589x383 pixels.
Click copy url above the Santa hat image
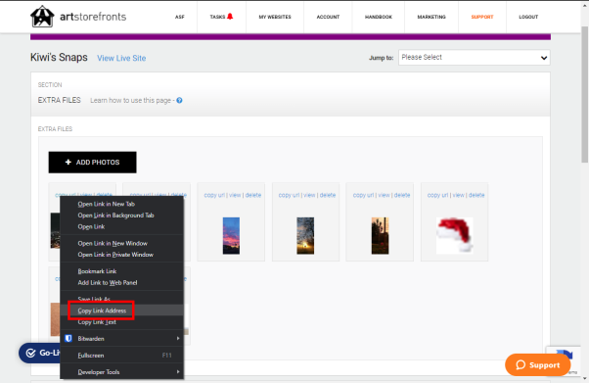437,195
